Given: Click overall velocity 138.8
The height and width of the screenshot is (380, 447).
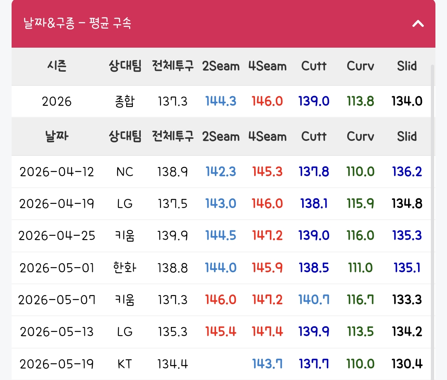Looking at the screenshot, I should (173, 268).
